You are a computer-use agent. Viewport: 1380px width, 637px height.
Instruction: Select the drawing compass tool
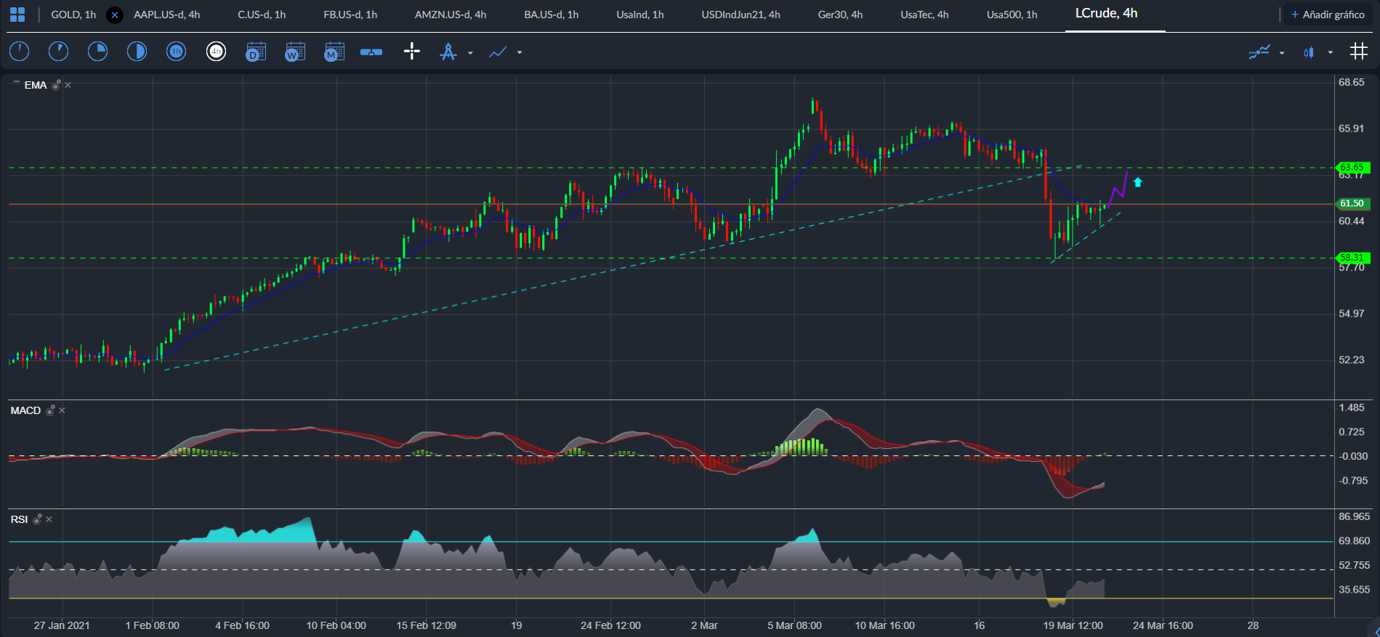pyautogui.click(x=448, y=52)
